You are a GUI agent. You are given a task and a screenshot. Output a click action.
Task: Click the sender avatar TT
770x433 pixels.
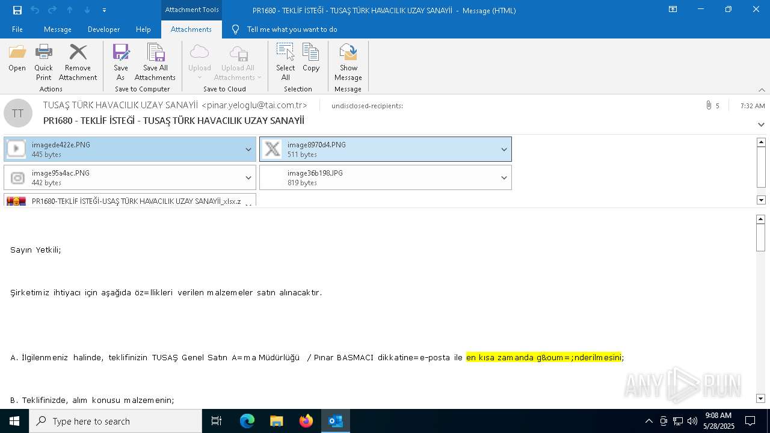point(18,113)
